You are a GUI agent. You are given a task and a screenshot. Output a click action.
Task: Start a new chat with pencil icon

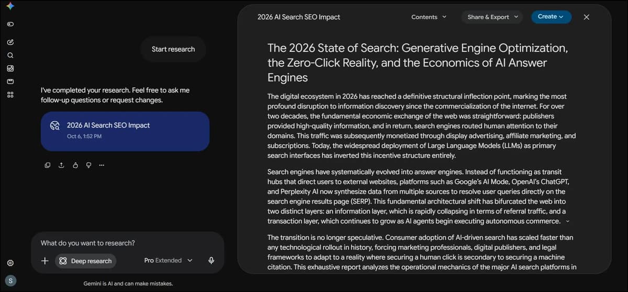pyautogui.click(x=10, y=42)
